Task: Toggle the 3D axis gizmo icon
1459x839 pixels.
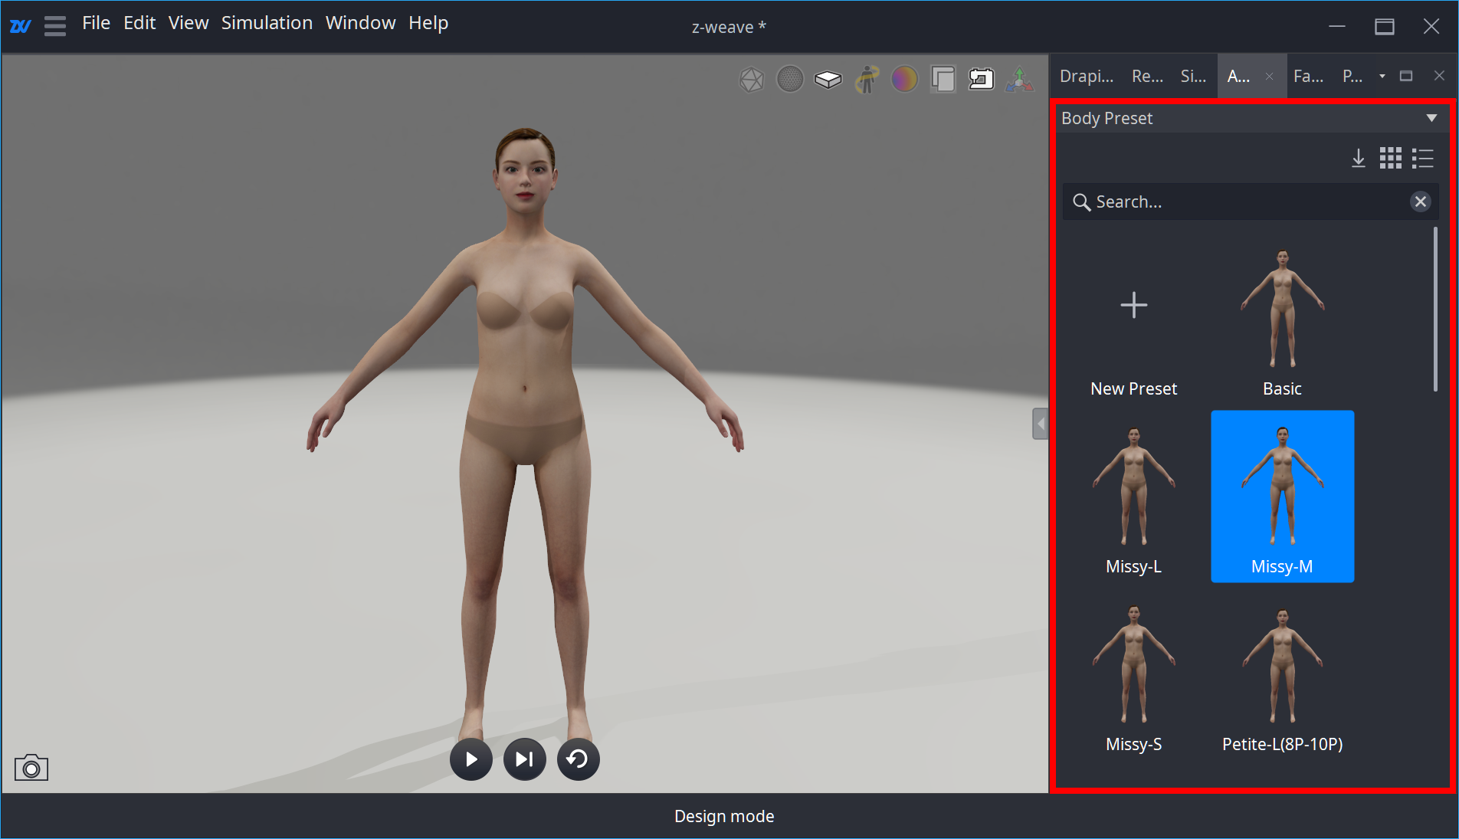Action: [1020, 79]
